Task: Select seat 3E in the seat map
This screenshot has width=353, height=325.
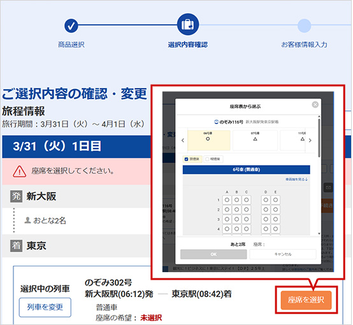Action: click(x=275, y=219)
